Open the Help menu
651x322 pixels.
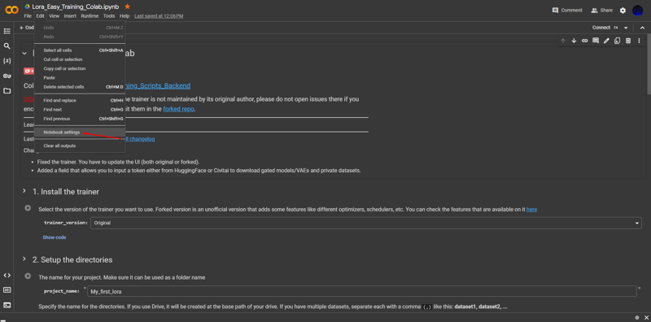point(125,15)
